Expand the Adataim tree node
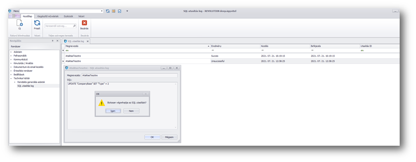Screen dimensions: 416x162 point(11,52)
